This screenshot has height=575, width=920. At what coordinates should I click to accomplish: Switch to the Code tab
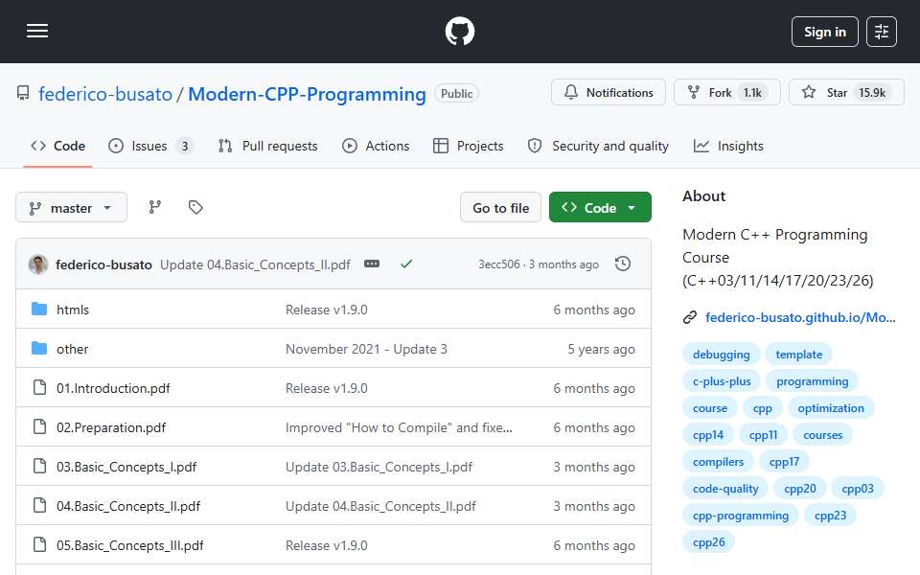click(x=58, y=146)
